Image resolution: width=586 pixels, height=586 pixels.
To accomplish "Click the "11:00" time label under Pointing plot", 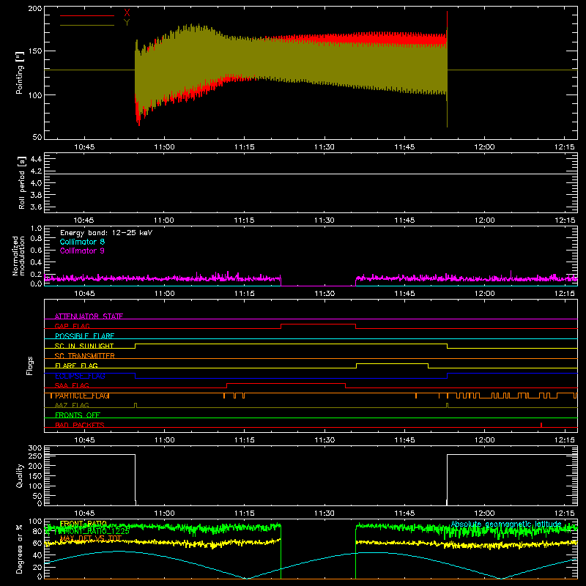I will click(x=164, y=147).
